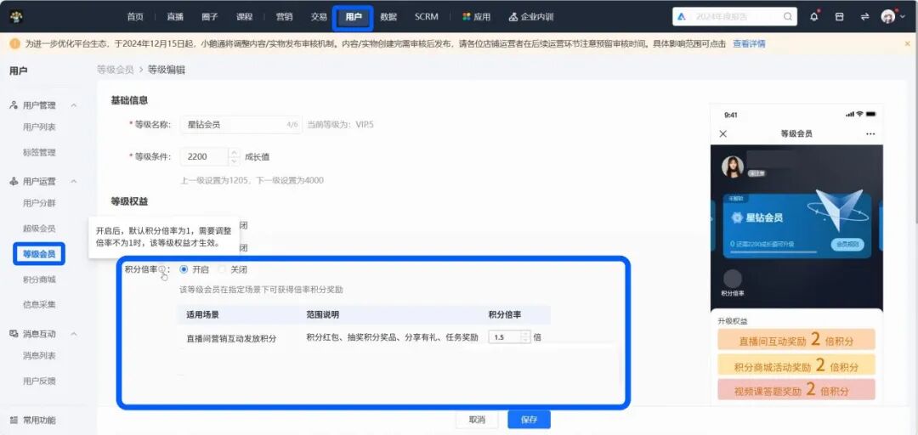Open the store icon in header
The width and height of the screenshot is (918, 435).
[x=840, y=17]
